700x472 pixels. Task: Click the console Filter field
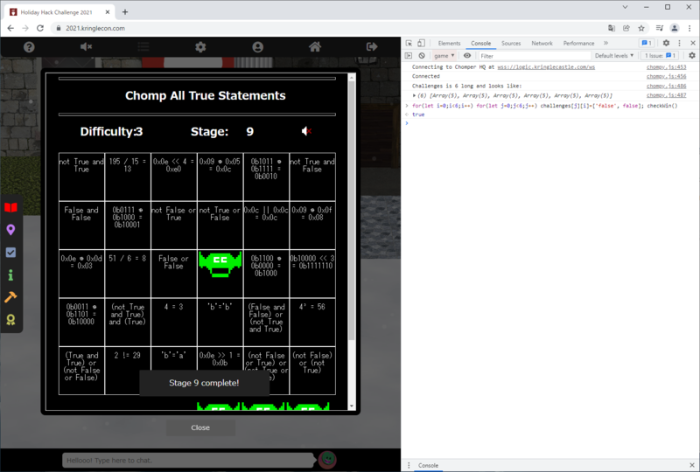point(535,56)
